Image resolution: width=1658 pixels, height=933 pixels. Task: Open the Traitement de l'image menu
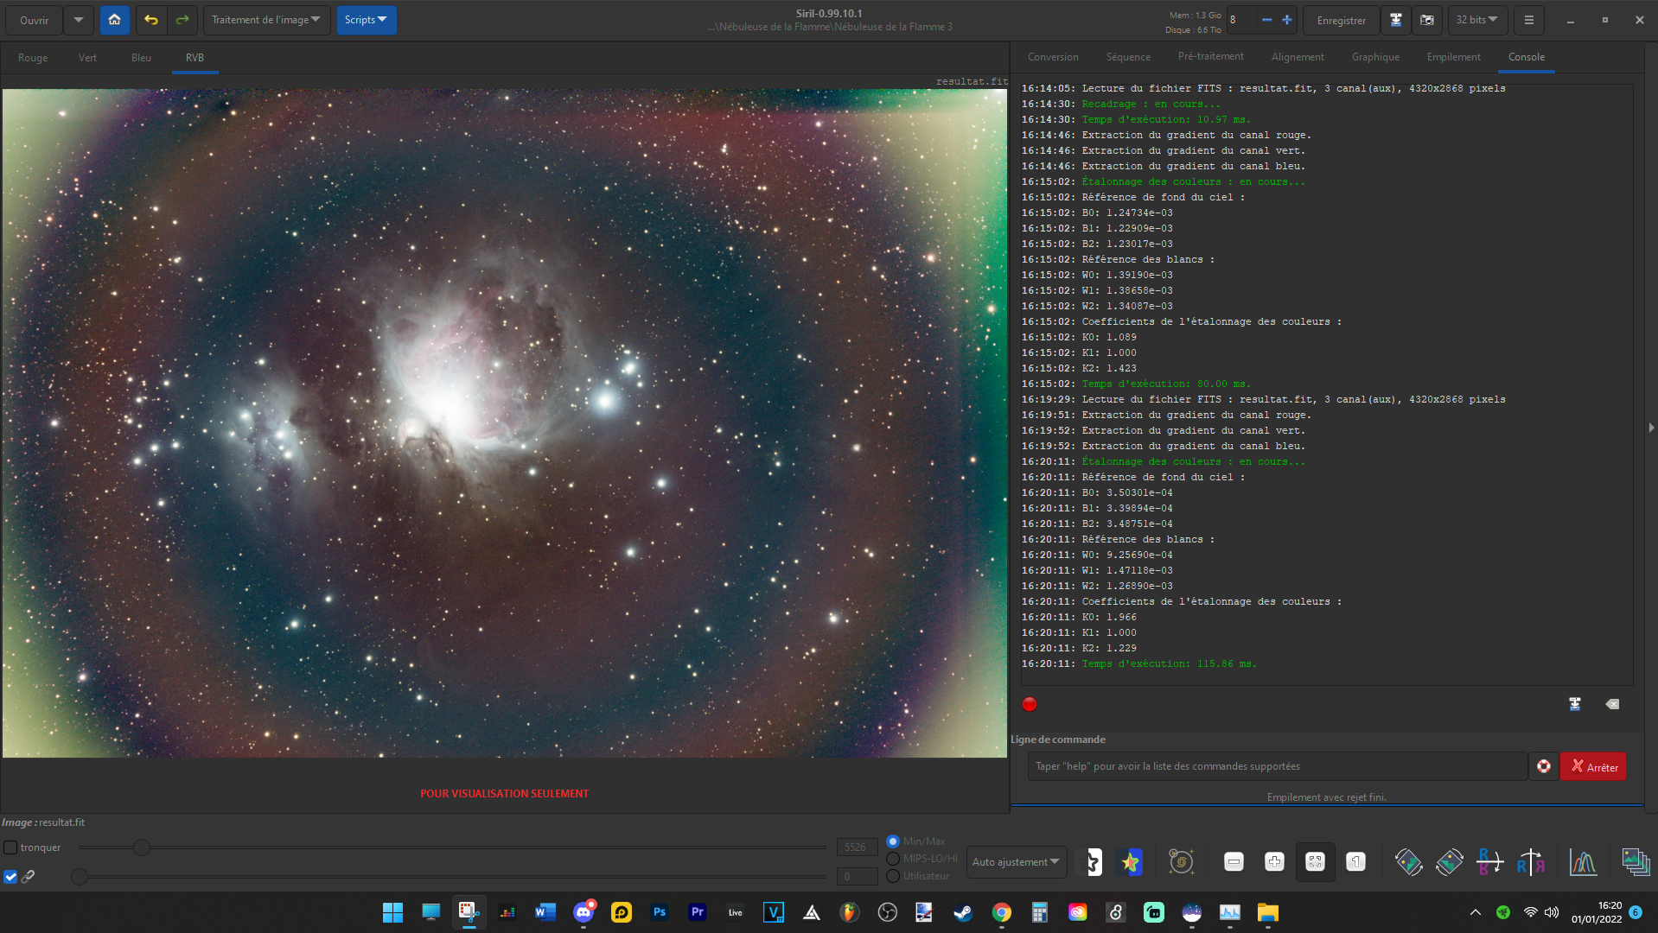click(266, 20)
